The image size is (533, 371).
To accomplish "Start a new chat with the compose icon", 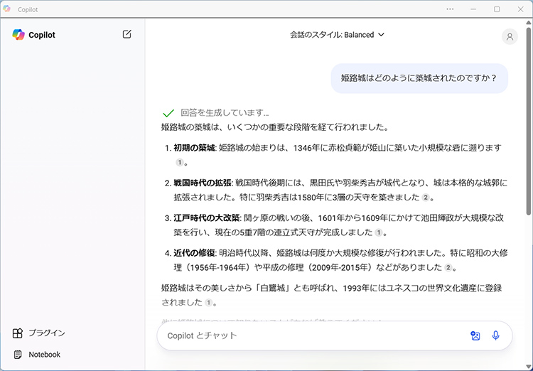I will click(x=126, y=34).
